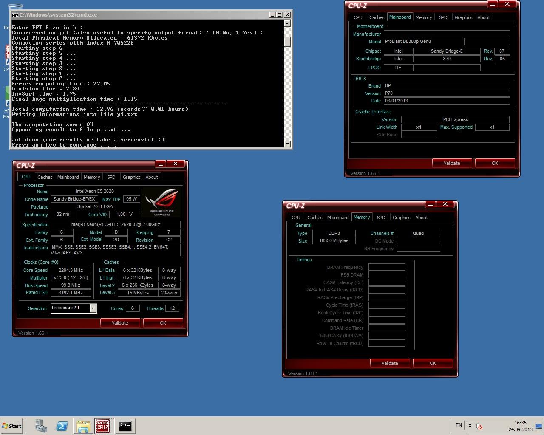The image size is (544, 435).
Task: Open the Start menu
Action: 11,426
